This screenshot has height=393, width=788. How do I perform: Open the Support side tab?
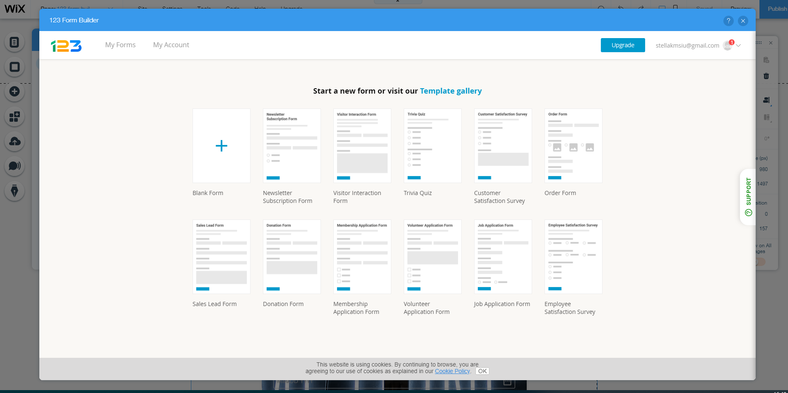[748, 197]
